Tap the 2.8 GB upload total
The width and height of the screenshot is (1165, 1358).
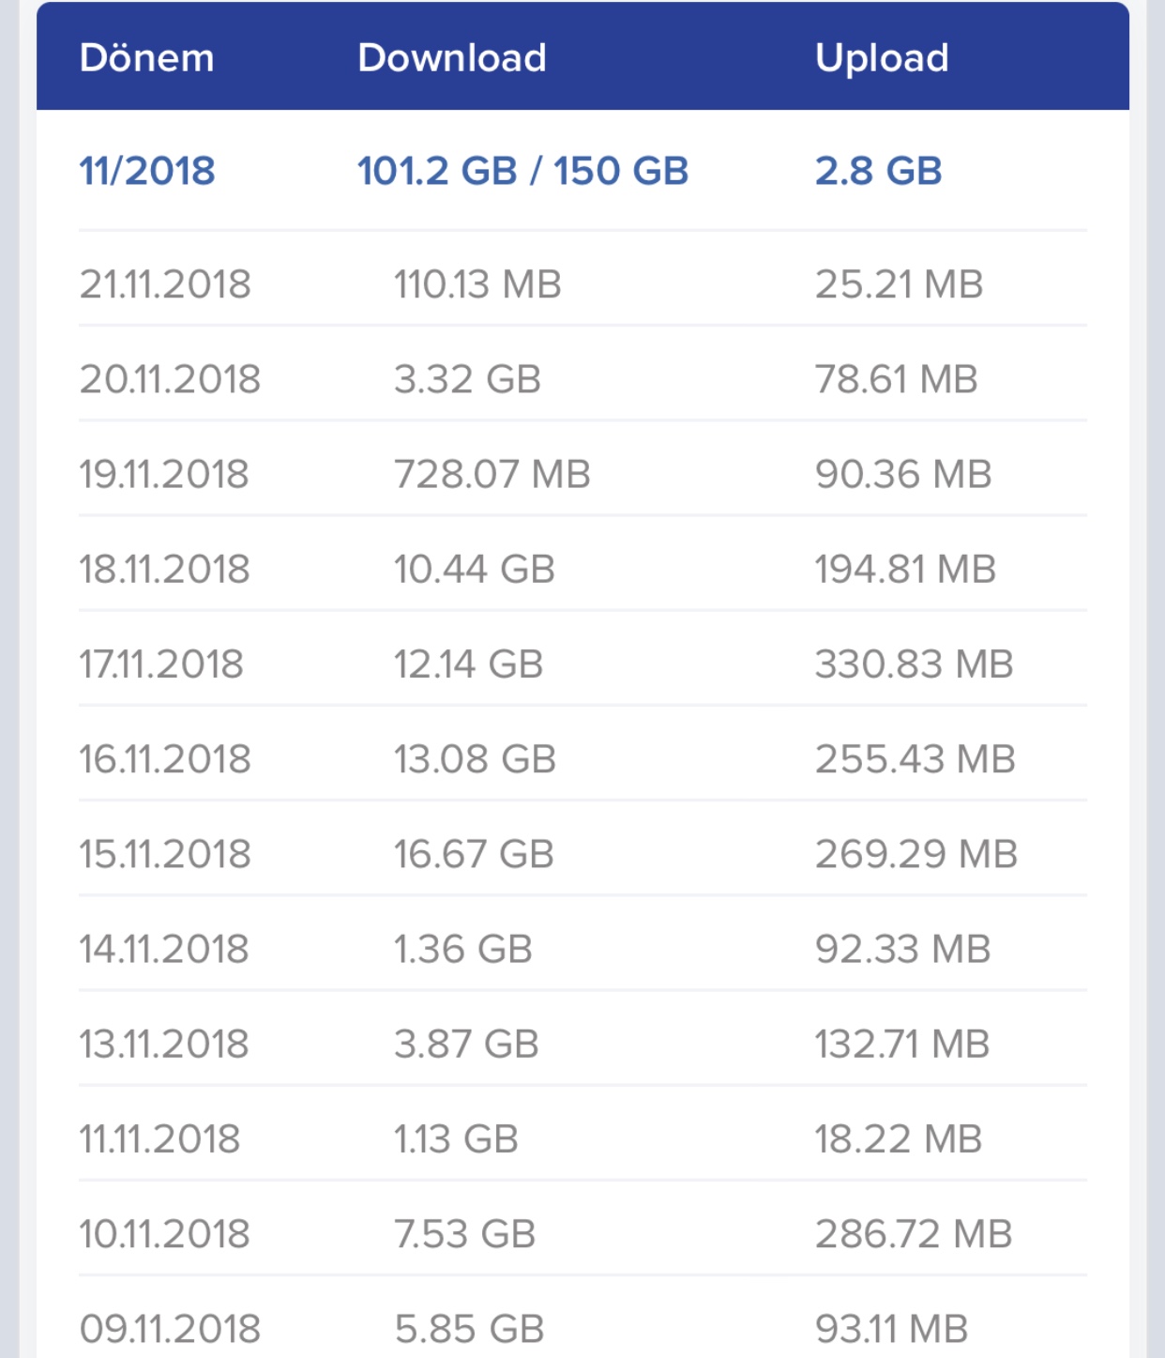point(878,171)
